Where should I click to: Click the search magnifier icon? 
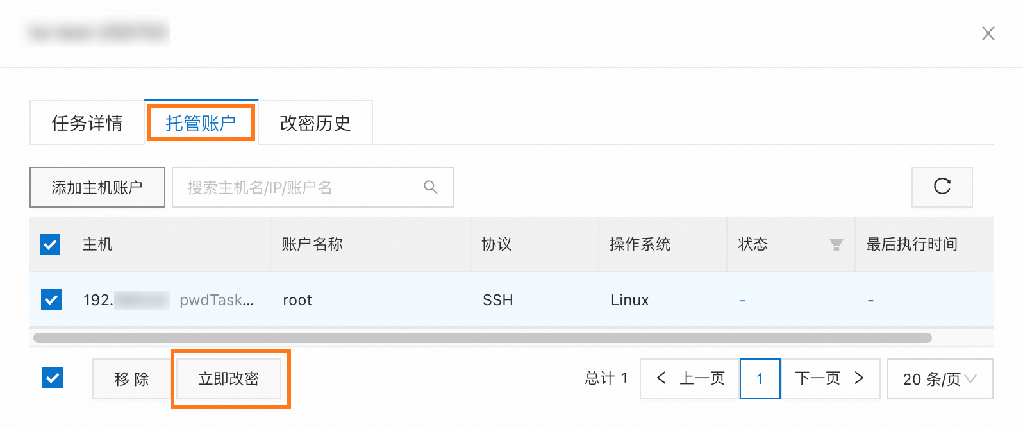(x=431, y=187)
